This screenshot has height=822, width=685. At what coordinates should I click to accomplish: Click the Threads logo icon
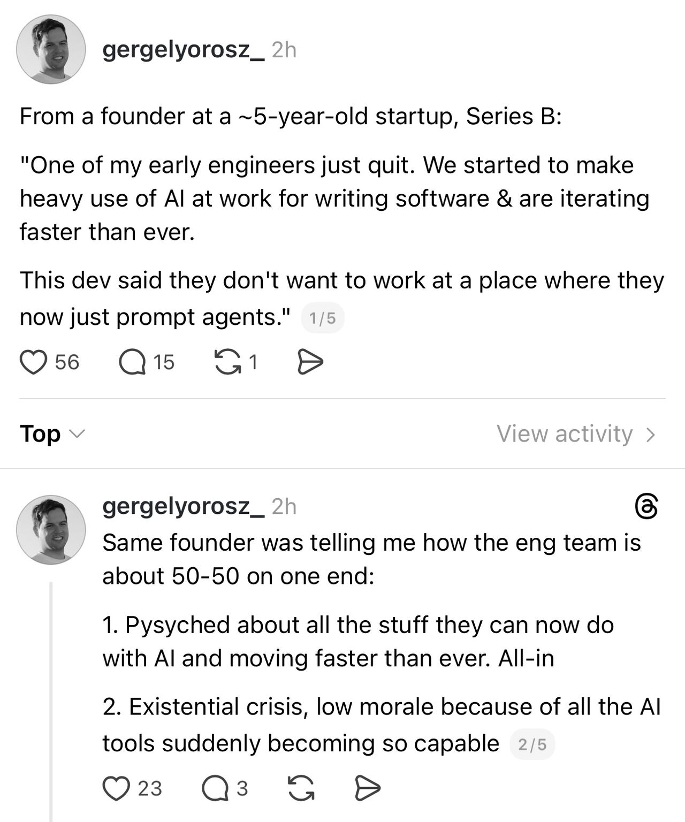coord(645,507)
